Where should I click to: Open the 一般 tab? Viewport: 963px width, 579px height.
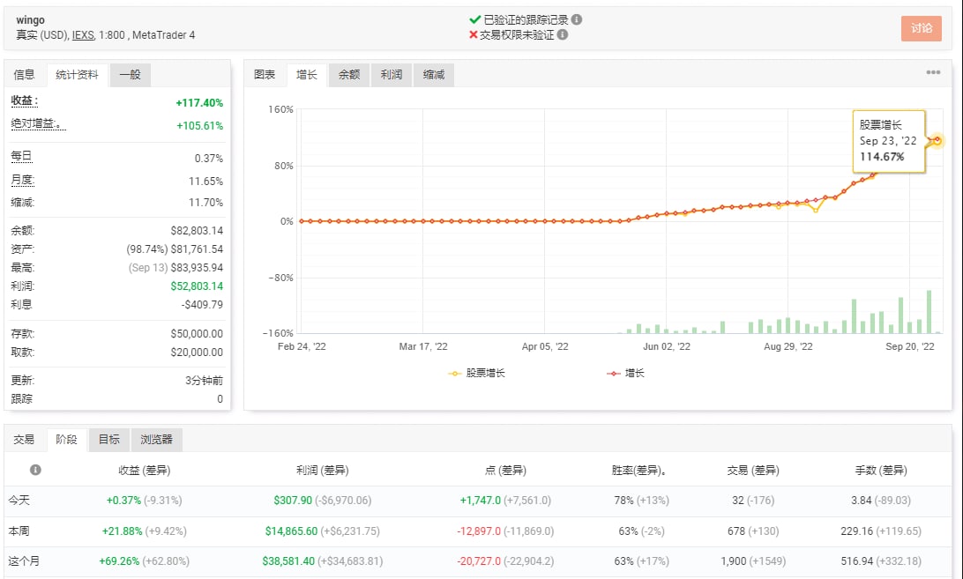pos(131,75)
